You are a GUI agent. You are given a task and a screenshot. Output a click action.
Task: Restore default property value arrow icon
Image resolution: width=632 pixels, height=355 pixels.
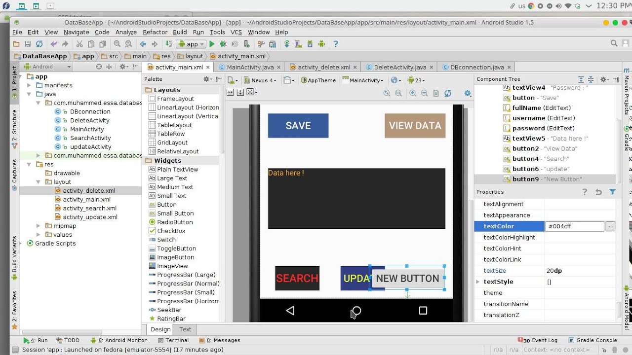[598, 192]
